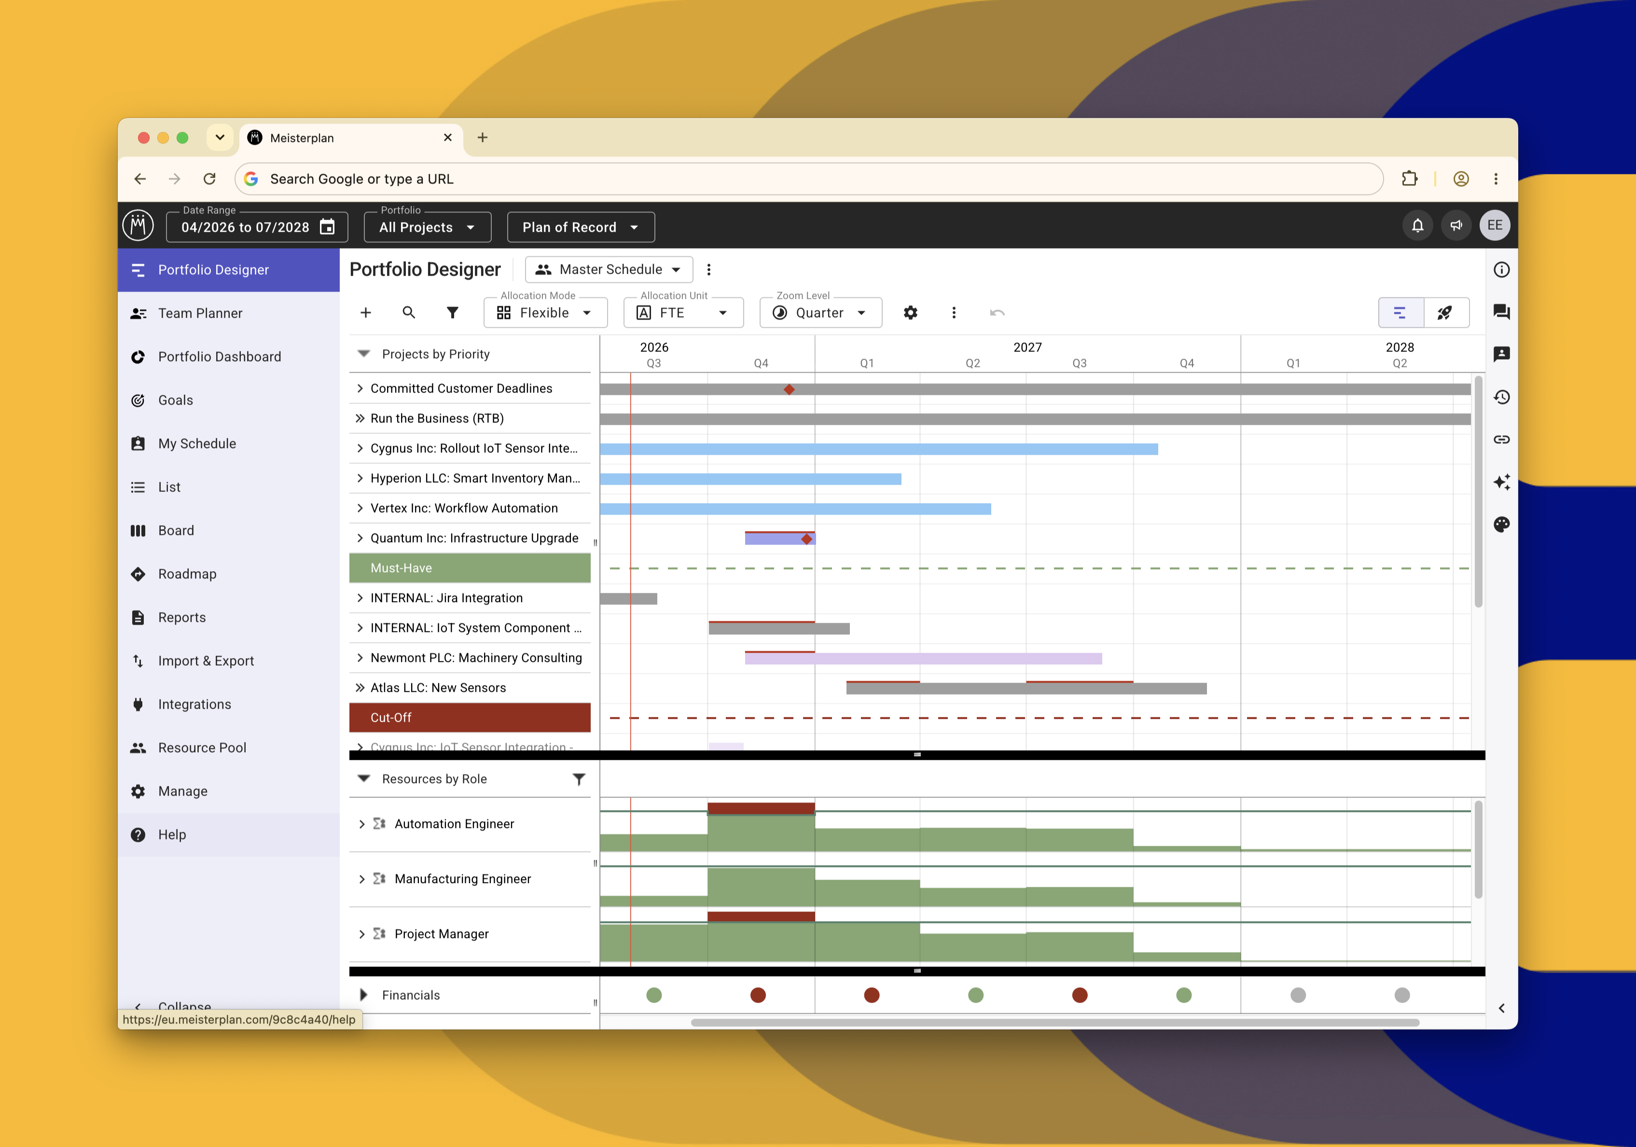Image resolution: width=1636 pixels, height=1147 pixels.
Task: Open the toolbar more options next to gear
Action: pyautogui.click(x=954, y=312)
